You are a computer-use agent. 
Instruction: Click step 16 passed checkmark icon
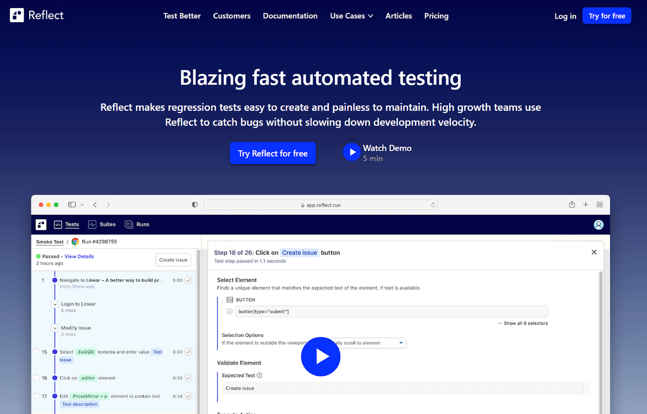[188, 378]
